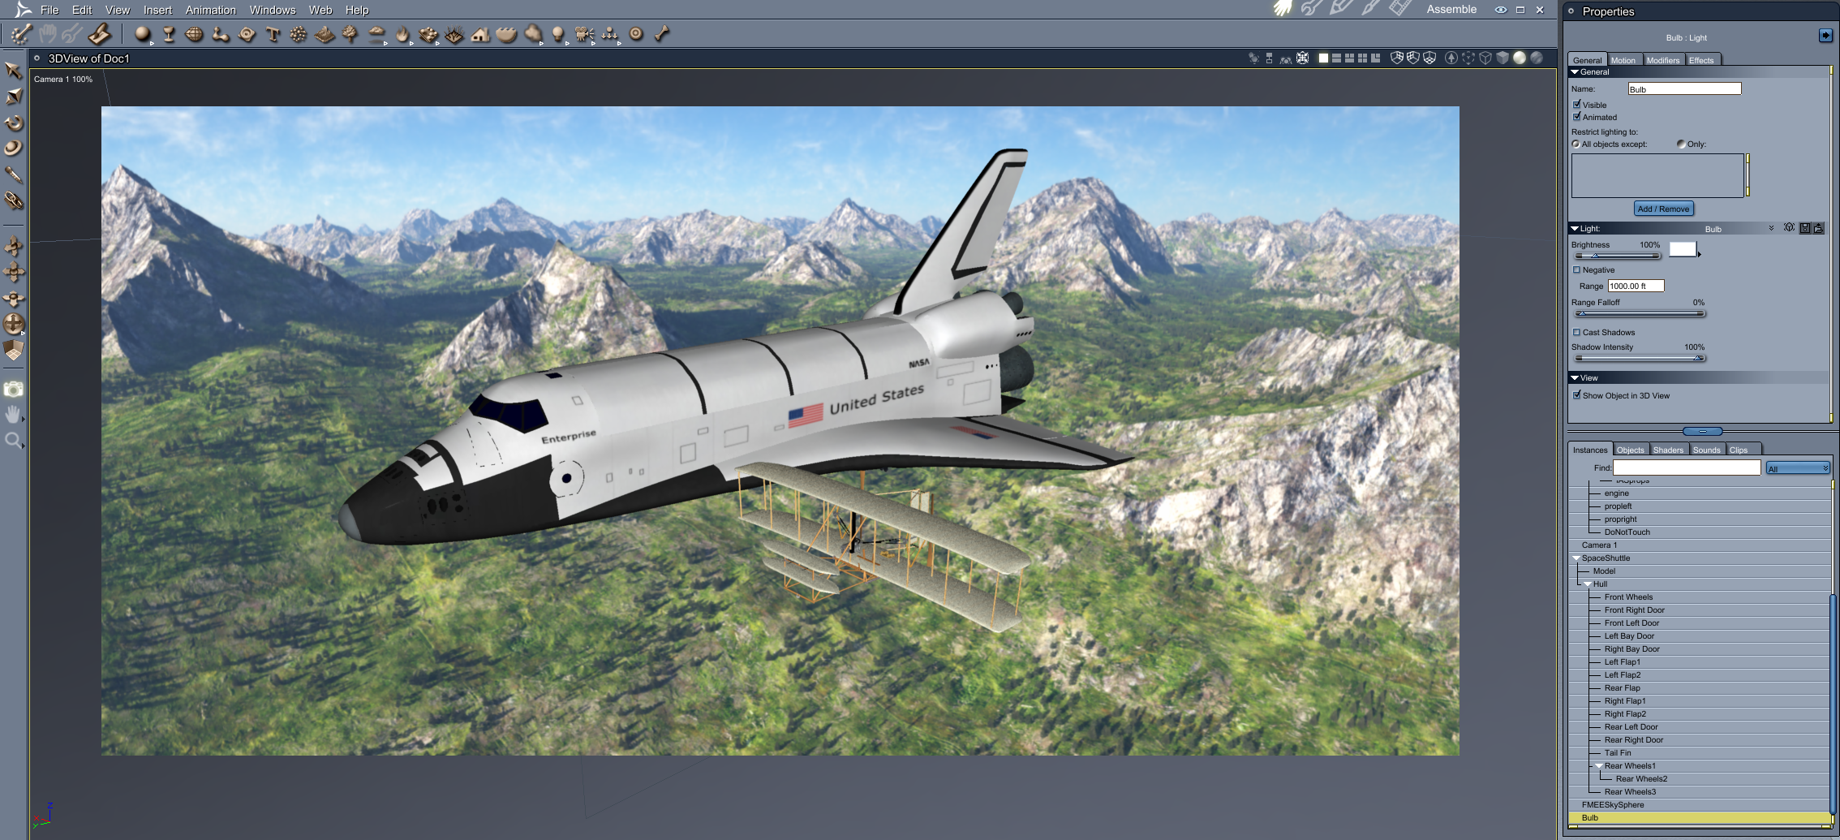
Task: Select the hand Pan tool in left toolbar
Action: [x=13, y=415]
